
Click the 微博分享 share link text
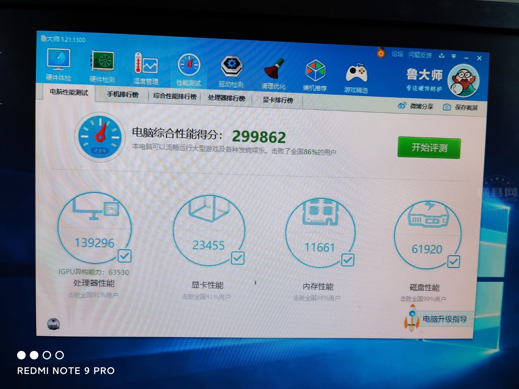pos(422,106)
